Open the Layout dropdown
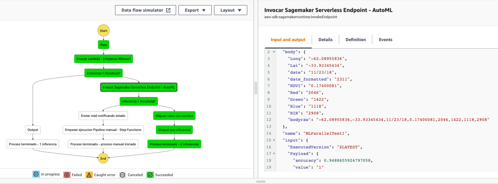 [231, 10]
